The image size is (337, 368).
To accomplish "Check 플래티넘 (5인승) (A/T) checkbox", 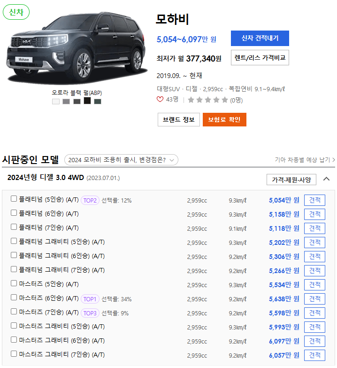I will click(x=14, y=199).
